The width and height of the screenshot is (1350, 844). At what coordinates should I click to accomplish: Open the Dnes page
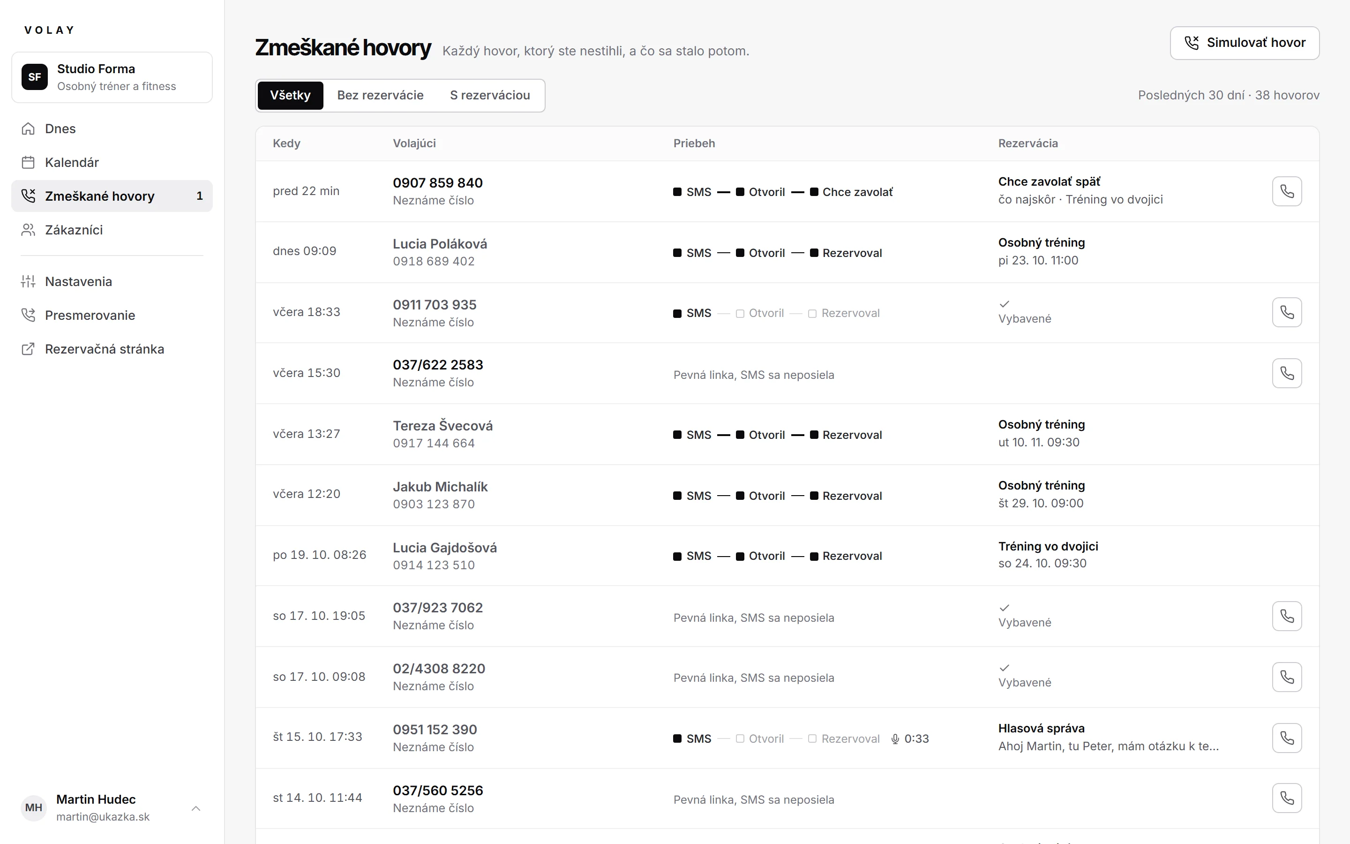click(112, 128)
